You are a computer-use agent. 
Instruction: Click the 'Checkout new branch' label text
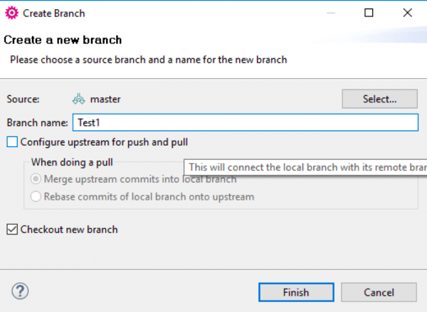[69, 230]
